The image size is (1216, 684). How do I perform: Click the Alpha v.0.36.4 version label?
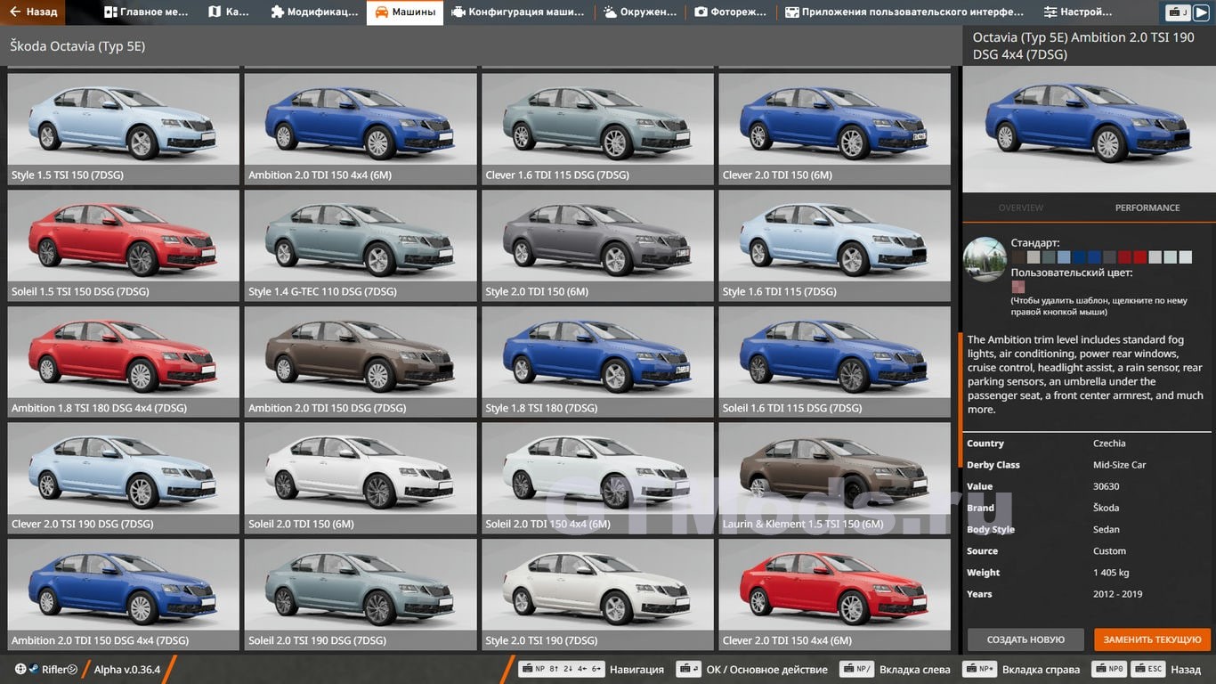click(x=127, y=670)
